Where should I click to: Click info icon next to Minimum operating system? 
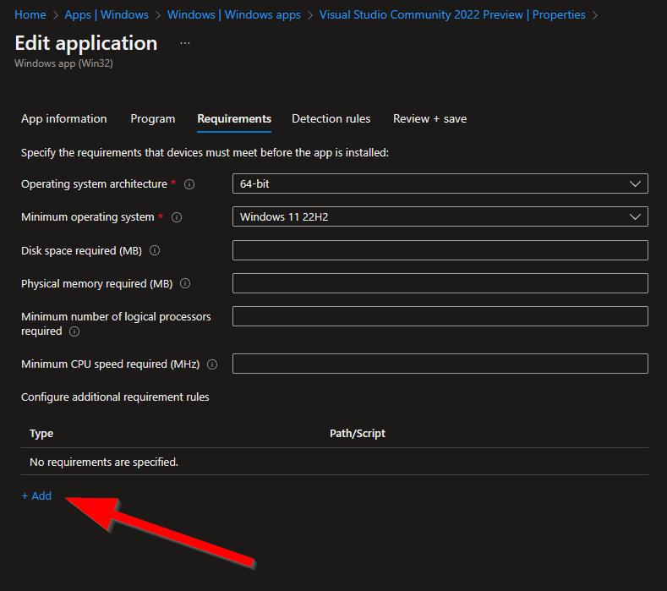coord(177,217)
